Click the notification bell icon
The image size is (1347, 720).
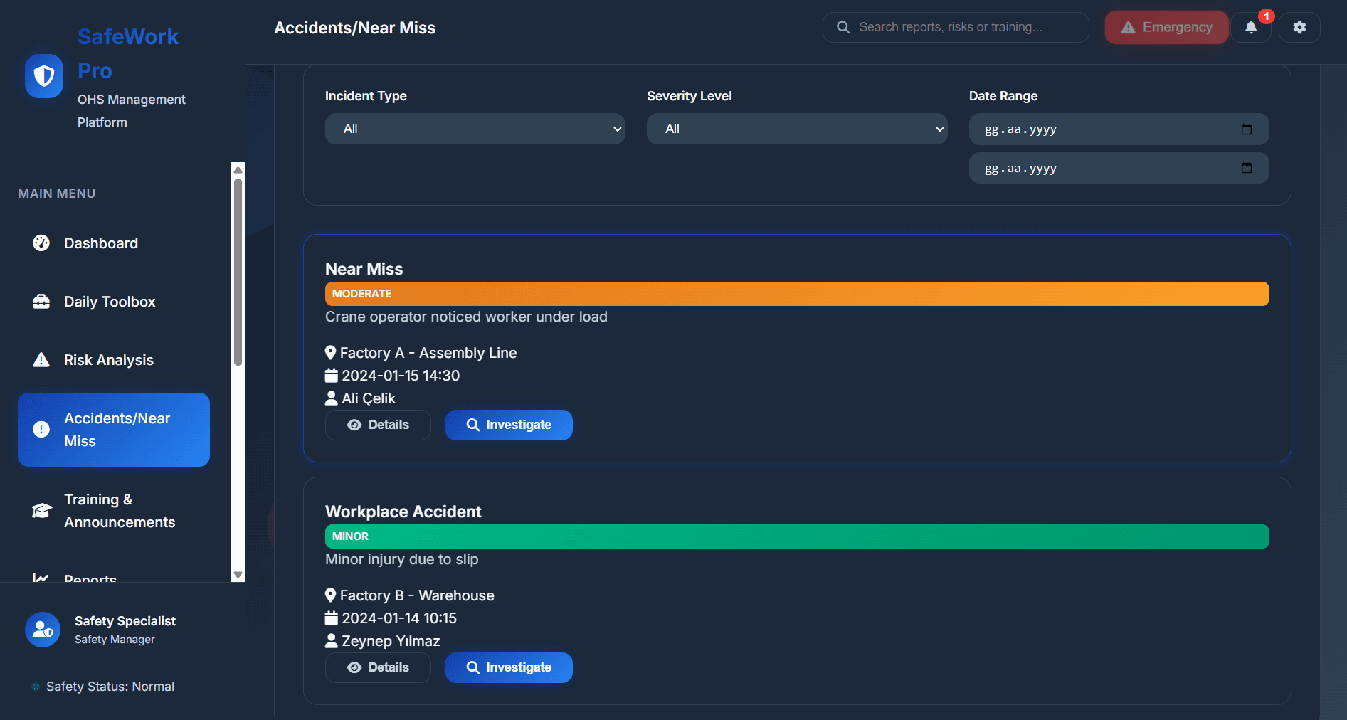pos(1250,28)
